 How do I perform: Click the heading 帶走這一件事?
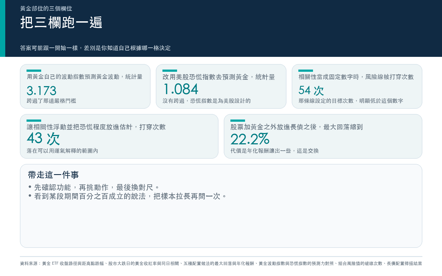53,175
